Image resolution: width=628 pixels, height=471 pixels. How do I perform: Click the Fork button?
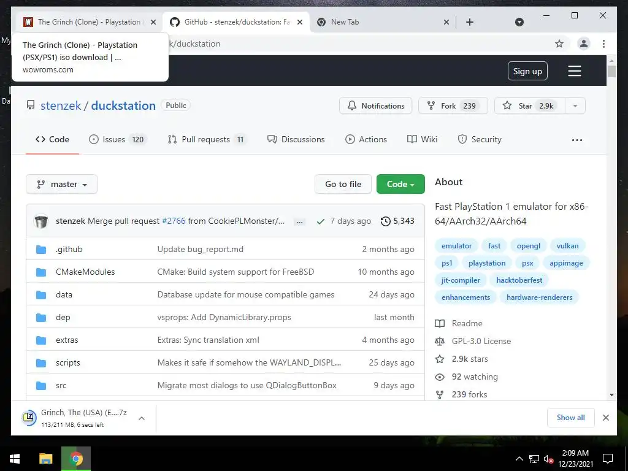click(453, 105)
